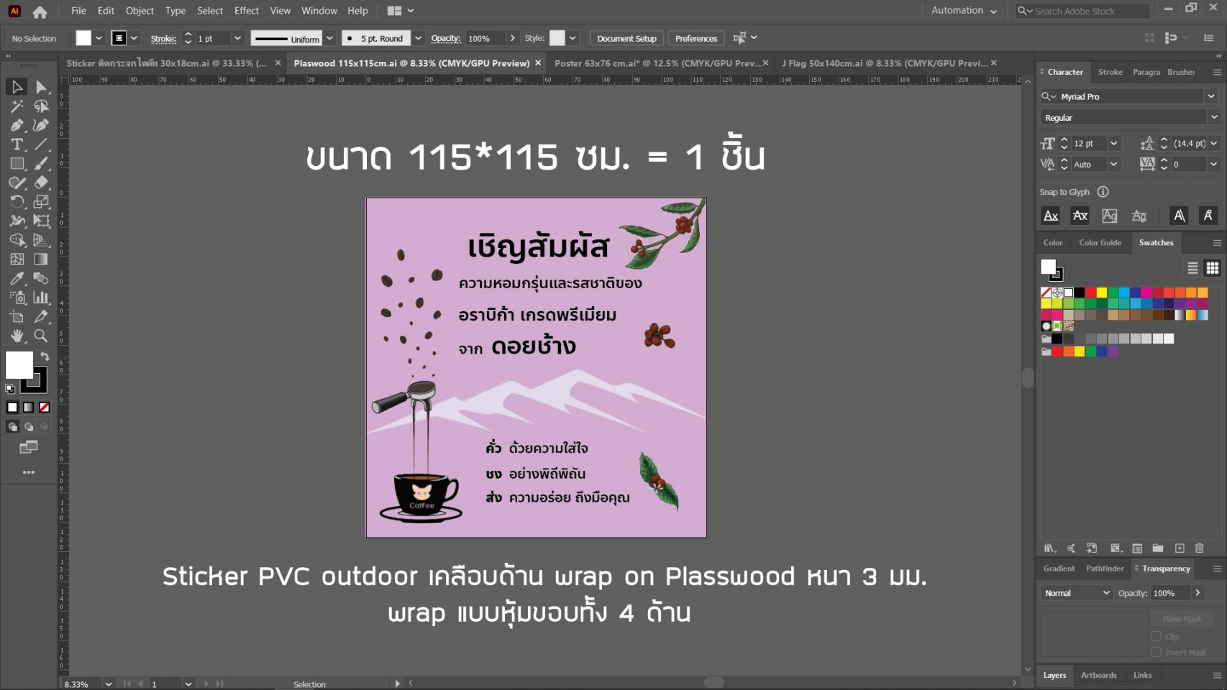Image resolution: width=1227 pixels, height=690 pixels.
Task: Open the Window menu
Action: tap(319, 10)
